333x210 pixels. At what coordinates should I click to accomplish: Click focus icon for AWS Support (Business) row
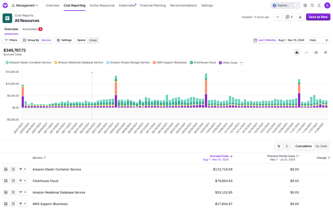13,204
